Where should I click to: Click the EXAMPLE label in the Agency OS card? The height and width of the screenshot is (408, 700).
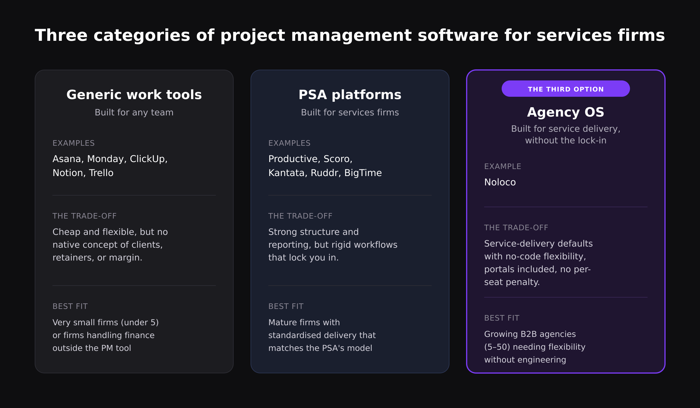coord(503,166)
